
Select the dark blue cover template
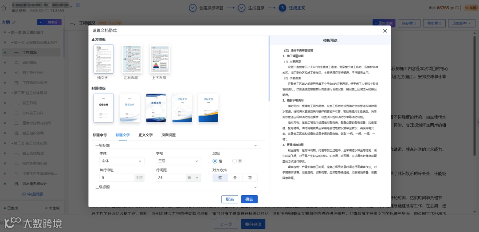[x=156, y=108]
